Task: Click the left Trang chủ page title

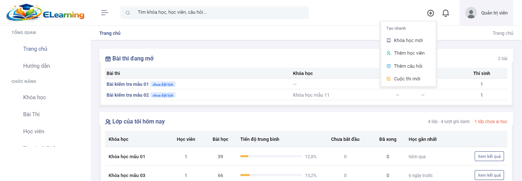Action: [110, 33]
